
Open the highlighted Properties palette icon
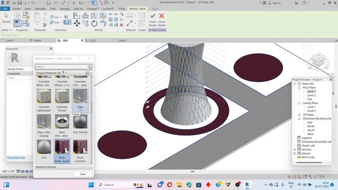point(17,23)
